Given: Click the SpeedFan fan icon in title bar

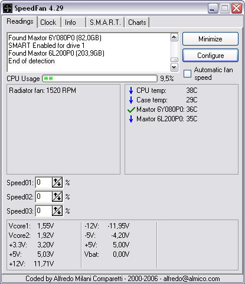Looking at the screenshot, I should (8, 8).
